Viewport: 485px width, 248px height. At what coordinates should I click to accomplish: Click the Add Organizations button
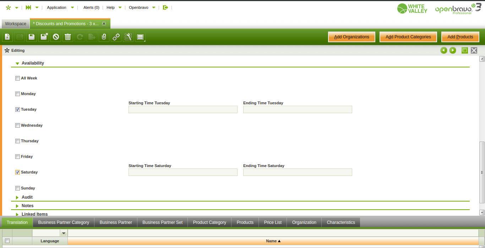click(x=352, y=37)
